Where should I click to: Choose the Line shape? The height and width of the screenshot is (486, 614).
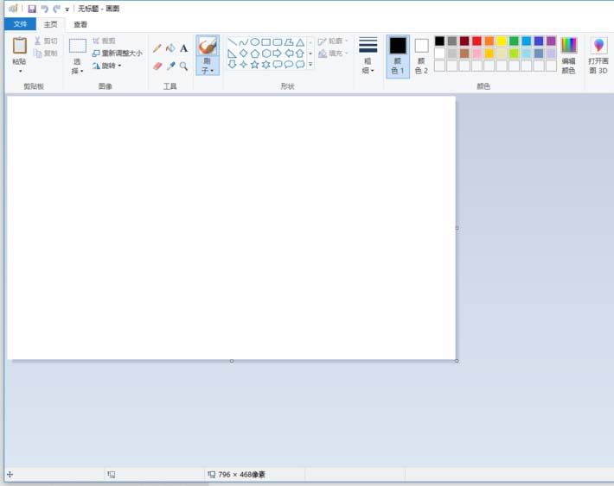click(233, 41)
